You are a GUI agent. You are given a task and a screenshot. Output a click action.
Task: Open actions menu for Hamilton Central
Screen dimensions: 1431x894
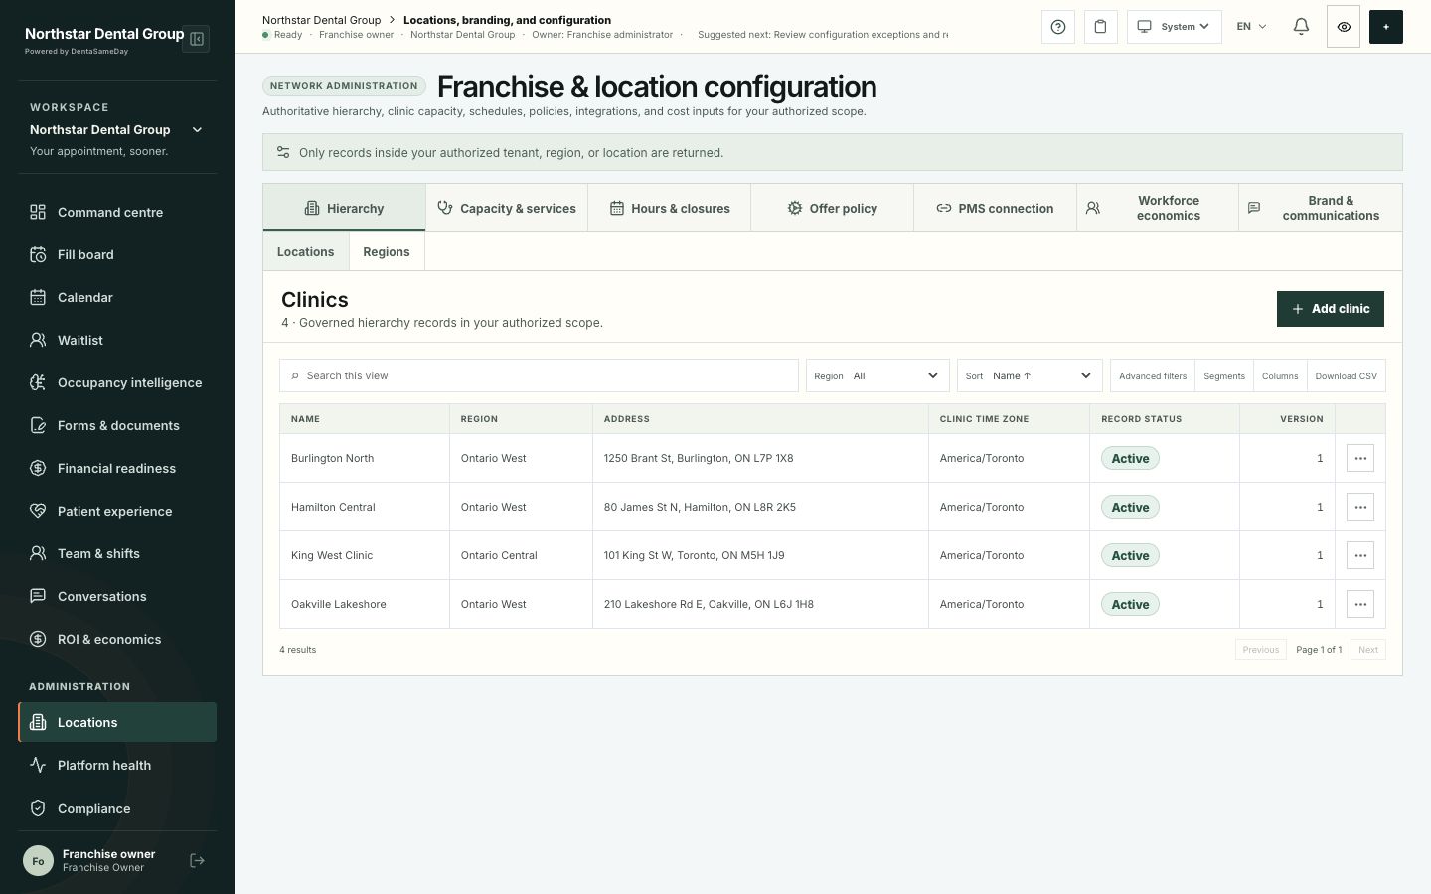[1360, 507]
